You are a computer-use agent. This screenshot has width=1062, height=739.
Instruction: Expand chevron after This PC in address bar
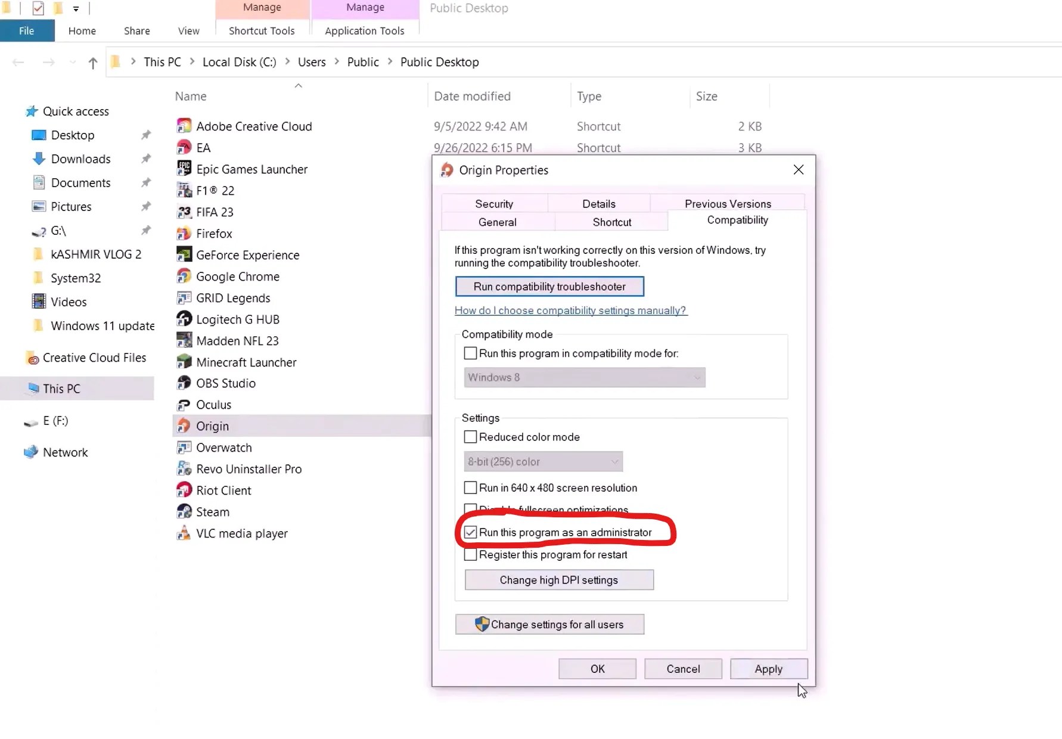(192, 61)
